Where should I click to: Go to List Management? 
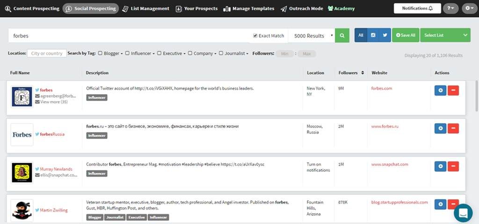146,8
